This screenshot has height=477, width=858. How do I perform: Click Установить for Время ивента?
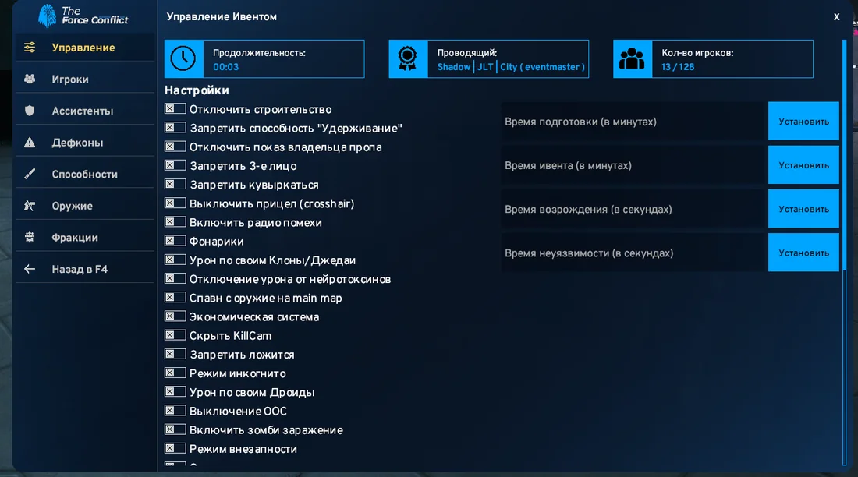pos(803,164)
